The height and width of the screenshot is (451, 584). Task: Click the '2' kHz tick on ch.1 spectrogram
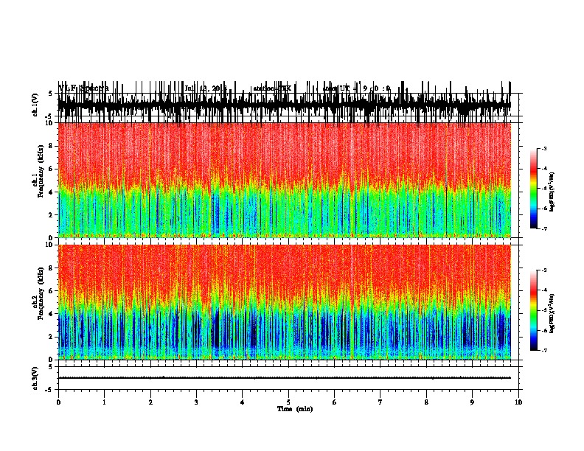(52, 215)
